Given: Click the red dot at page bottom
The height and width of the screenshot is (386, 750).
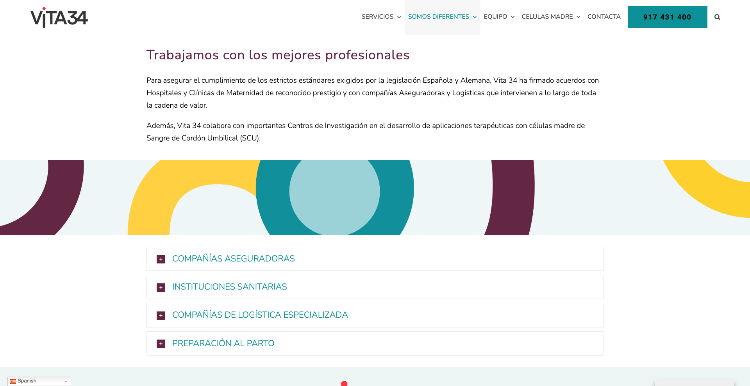Looking at the screenshot, I should 344,384.
